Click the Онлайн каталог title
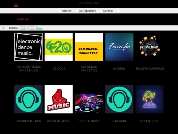Image resolution: width=178 pixels, height=134 pixels. [89, 3]
